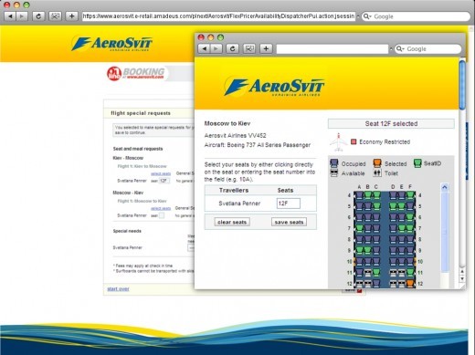Open bookmarks in the seat selection popup toolbar
This screenshot has width=475, height=355.
[249, 48]
